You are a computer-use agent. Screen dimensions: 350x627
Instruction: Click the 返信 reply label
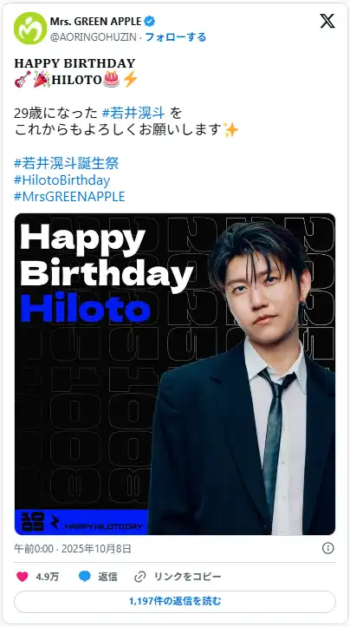click(x=108, y=577)
